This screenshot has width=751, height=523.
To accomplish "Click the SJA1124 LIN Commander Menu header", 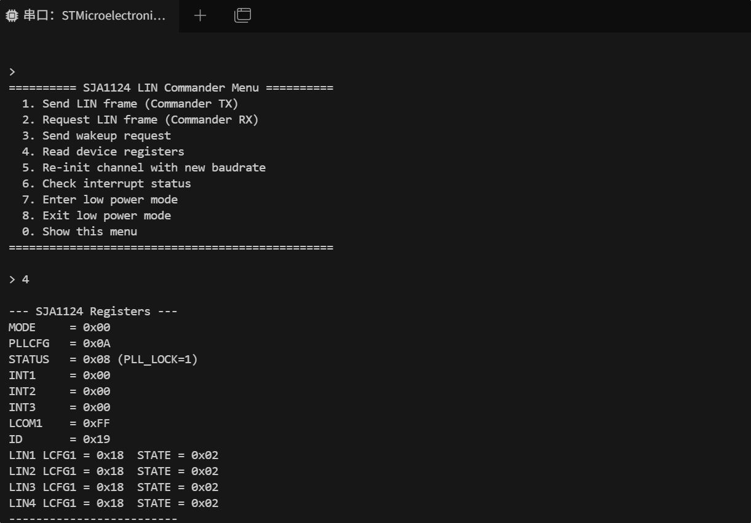I will click(171, 88).
